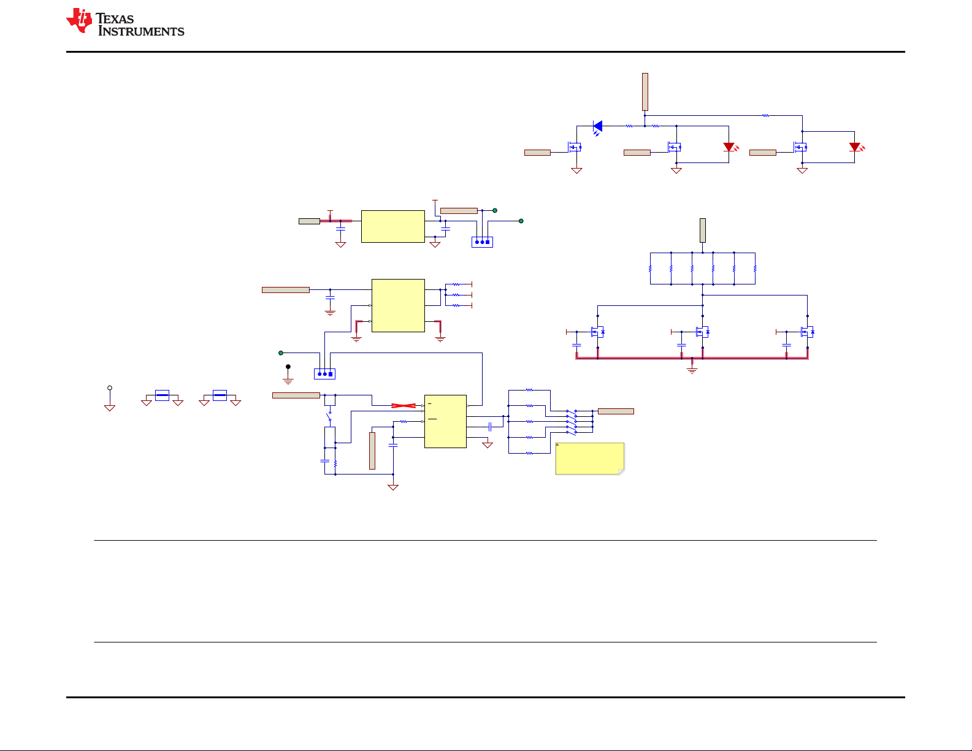Open the yellow sticky note annotation

click(590, 459)
